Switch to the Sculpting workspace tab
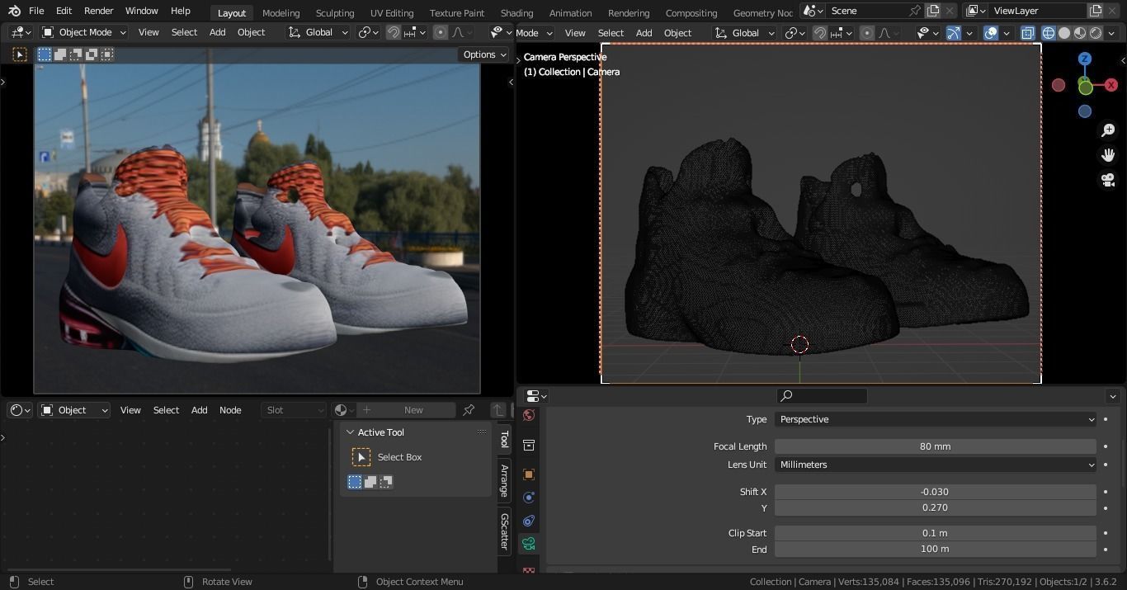This screenshot has width=1127, height=590. [335, 13]
